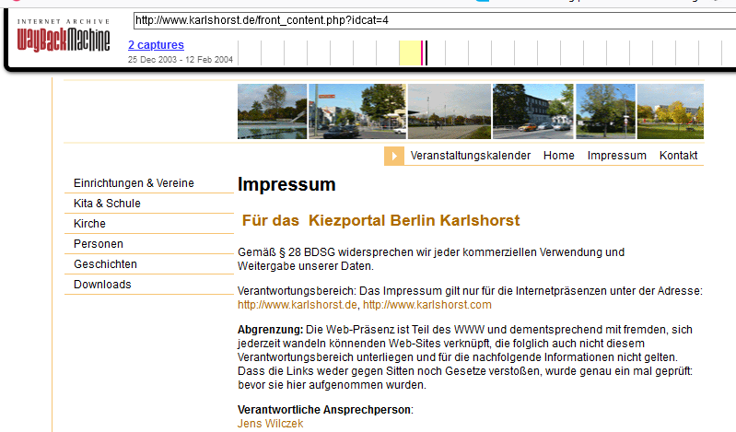Click the 'Für das Kiezportal Berlin Karlshorst' heading
Viewport: 736px width, 432px height.
pos(380,220)
